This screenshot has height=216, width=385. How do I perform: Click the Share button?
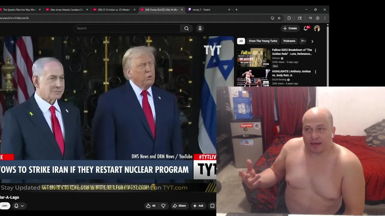[179, 205]
